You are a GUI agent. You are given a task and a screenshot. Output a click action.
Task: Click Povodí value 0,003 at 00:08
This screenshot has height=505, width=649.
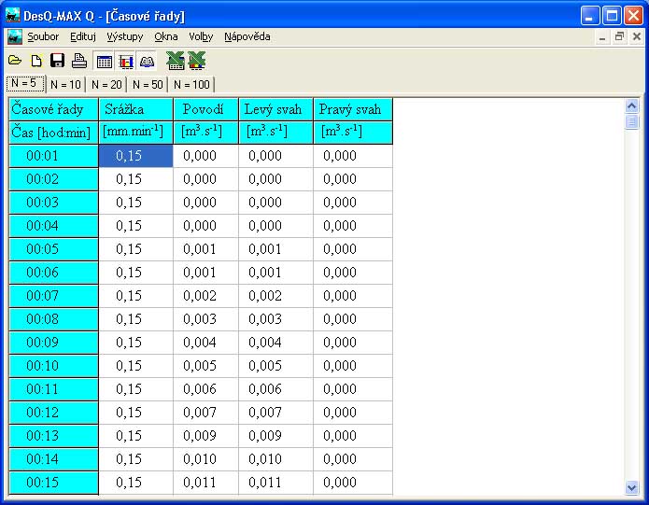pos(205,319)
